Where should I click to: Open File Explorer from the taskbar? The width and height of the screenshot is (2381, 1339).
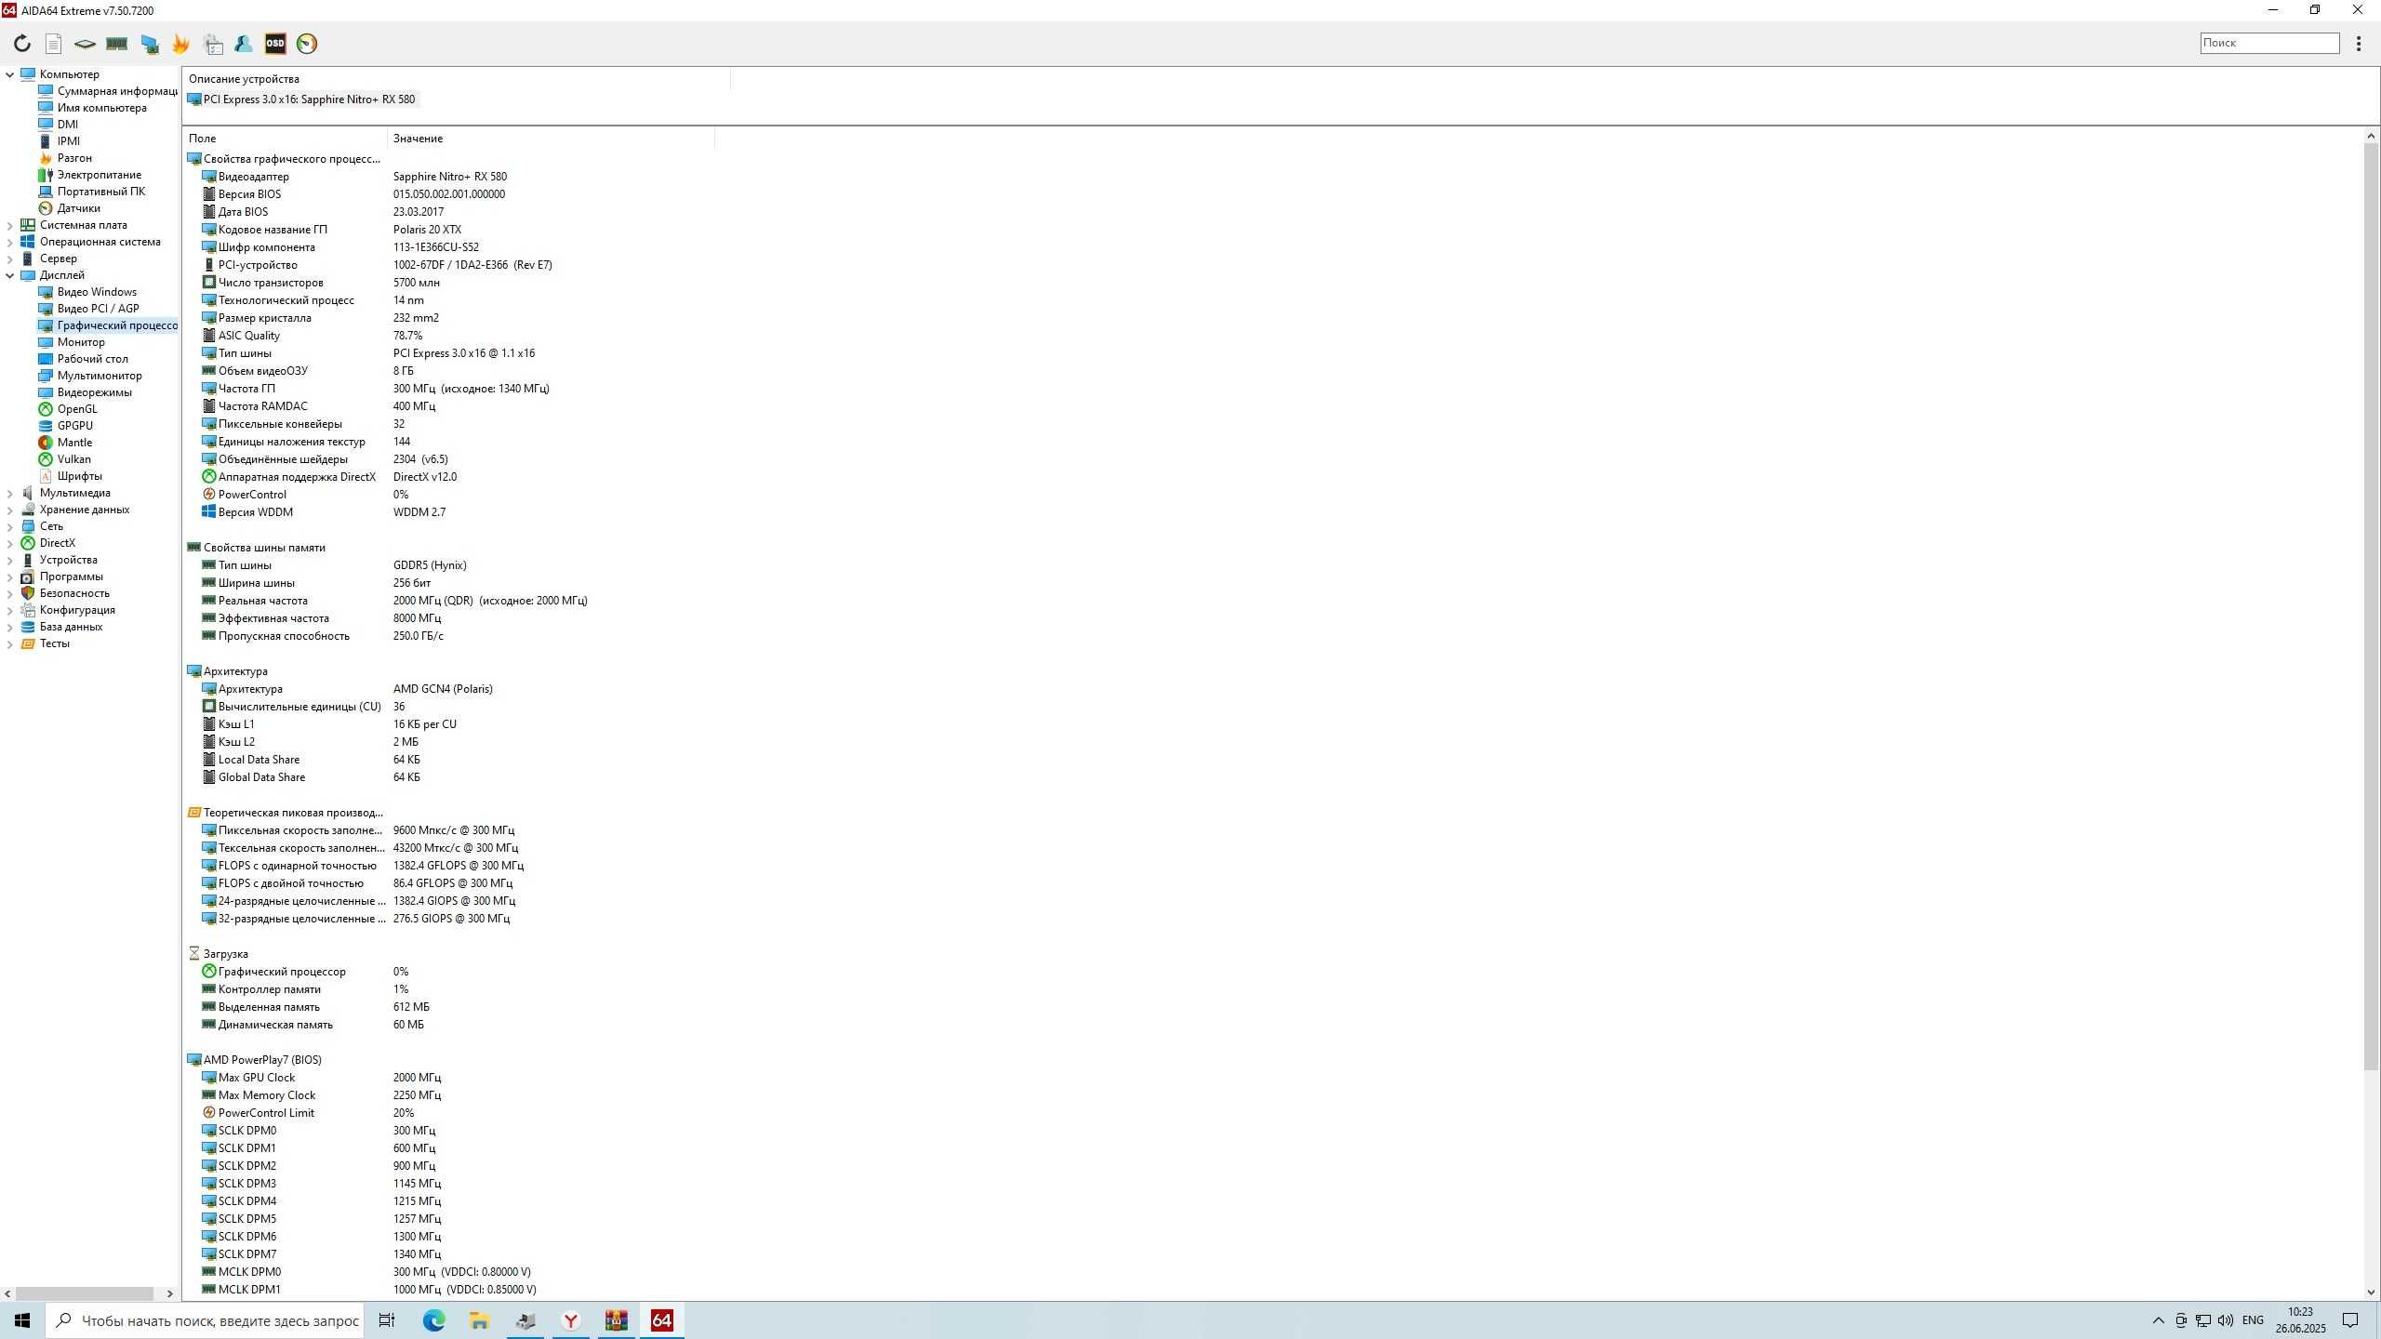coord(479,1320)
